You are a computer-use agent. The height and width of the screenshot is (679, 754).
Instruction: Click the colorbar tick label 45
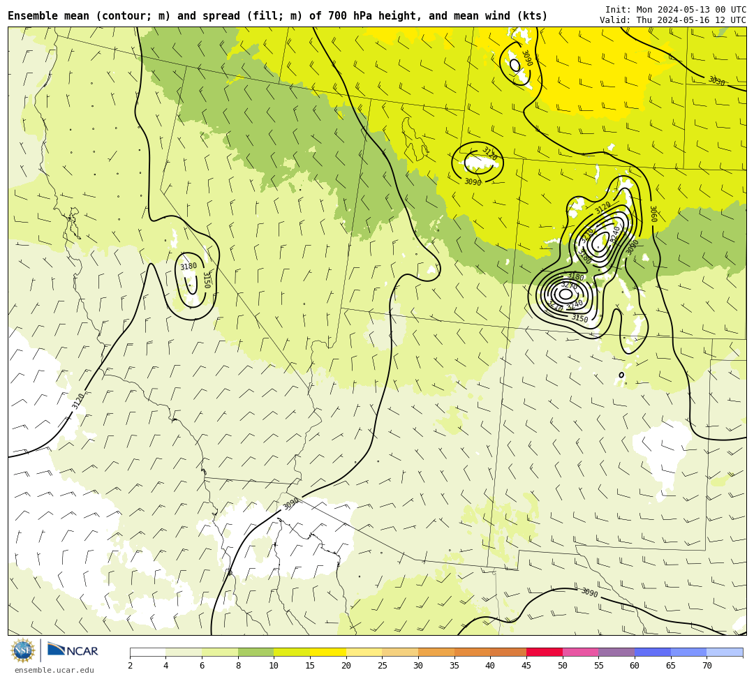[x=526, y=666]
